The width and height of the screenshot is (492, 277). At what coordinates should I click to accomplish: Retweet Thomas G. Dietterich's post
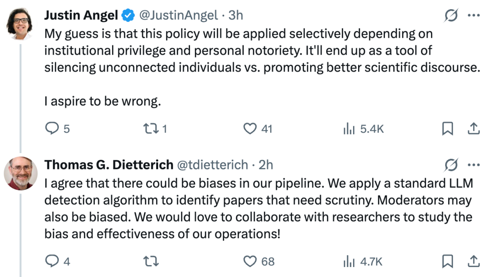pos(151,262)
